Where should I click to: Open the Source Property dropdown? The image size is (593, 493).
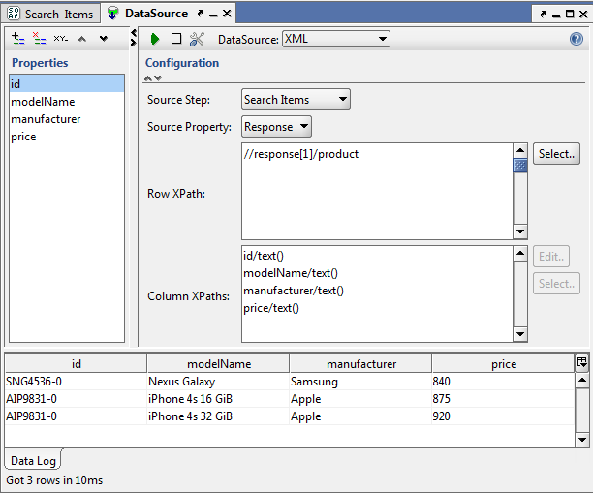pos(276,127)
